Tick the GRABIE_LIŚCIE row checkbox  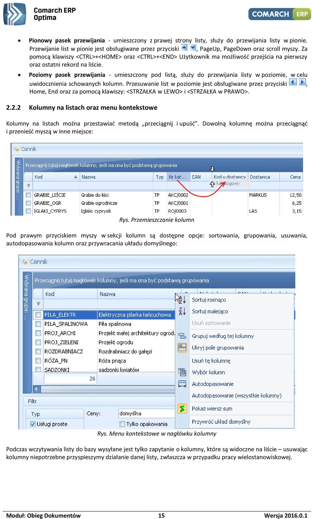[29, 195]
